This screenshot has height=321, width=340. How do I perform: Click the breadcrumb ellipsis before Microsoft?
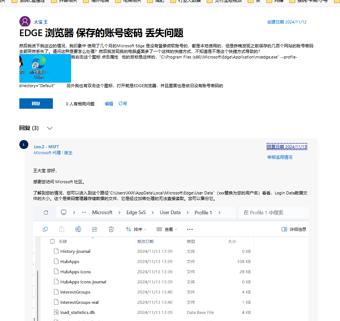pos(84,212)
